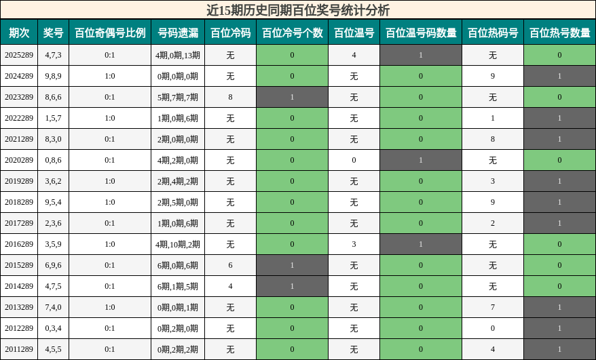Select period cell 2014289
596x360 pixels.
pyautogui.click(x=19, y=286)
